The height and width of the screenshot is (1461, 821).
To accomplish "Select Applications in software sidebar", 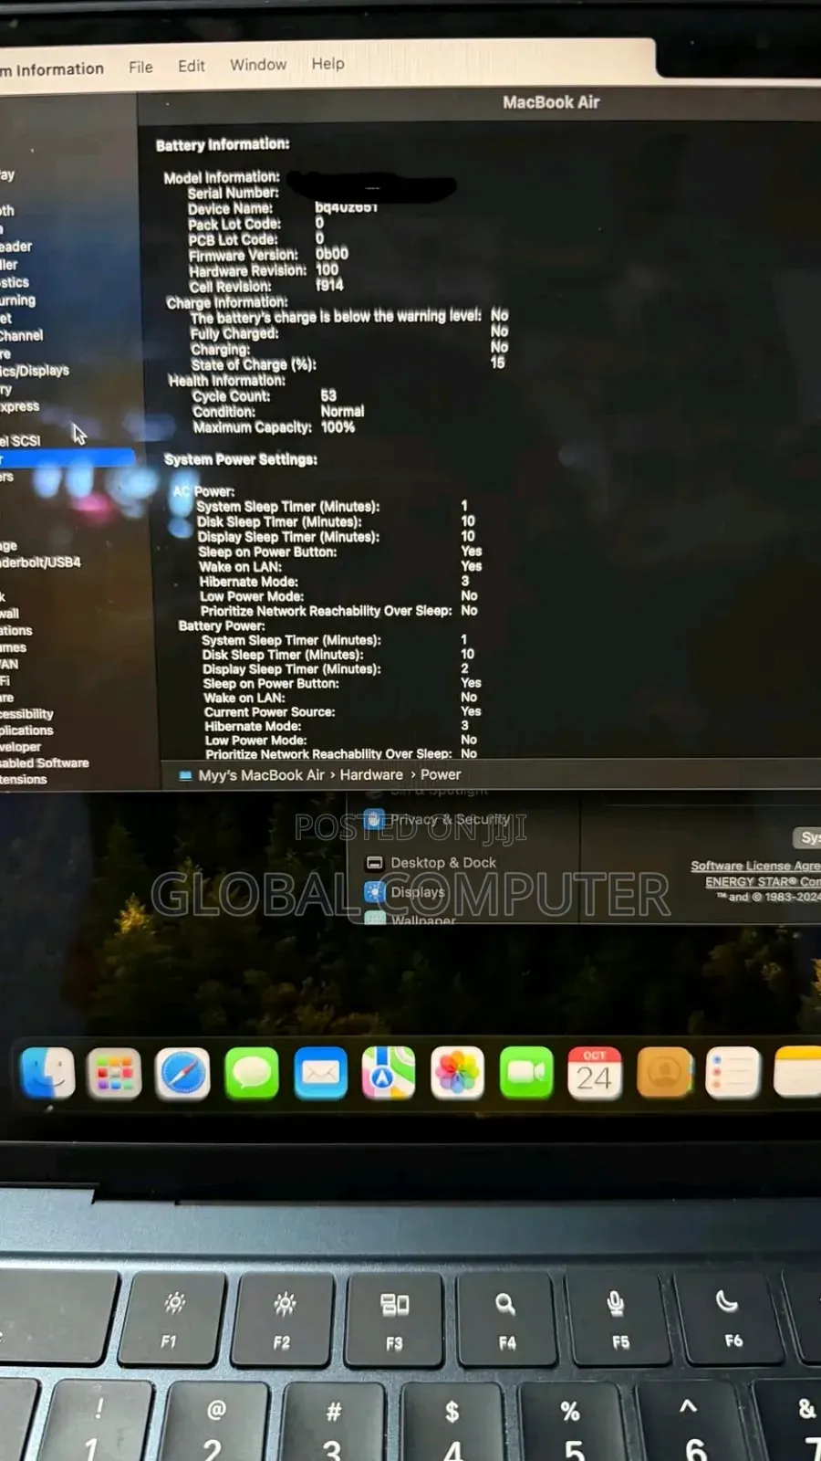I will [26, 730].
